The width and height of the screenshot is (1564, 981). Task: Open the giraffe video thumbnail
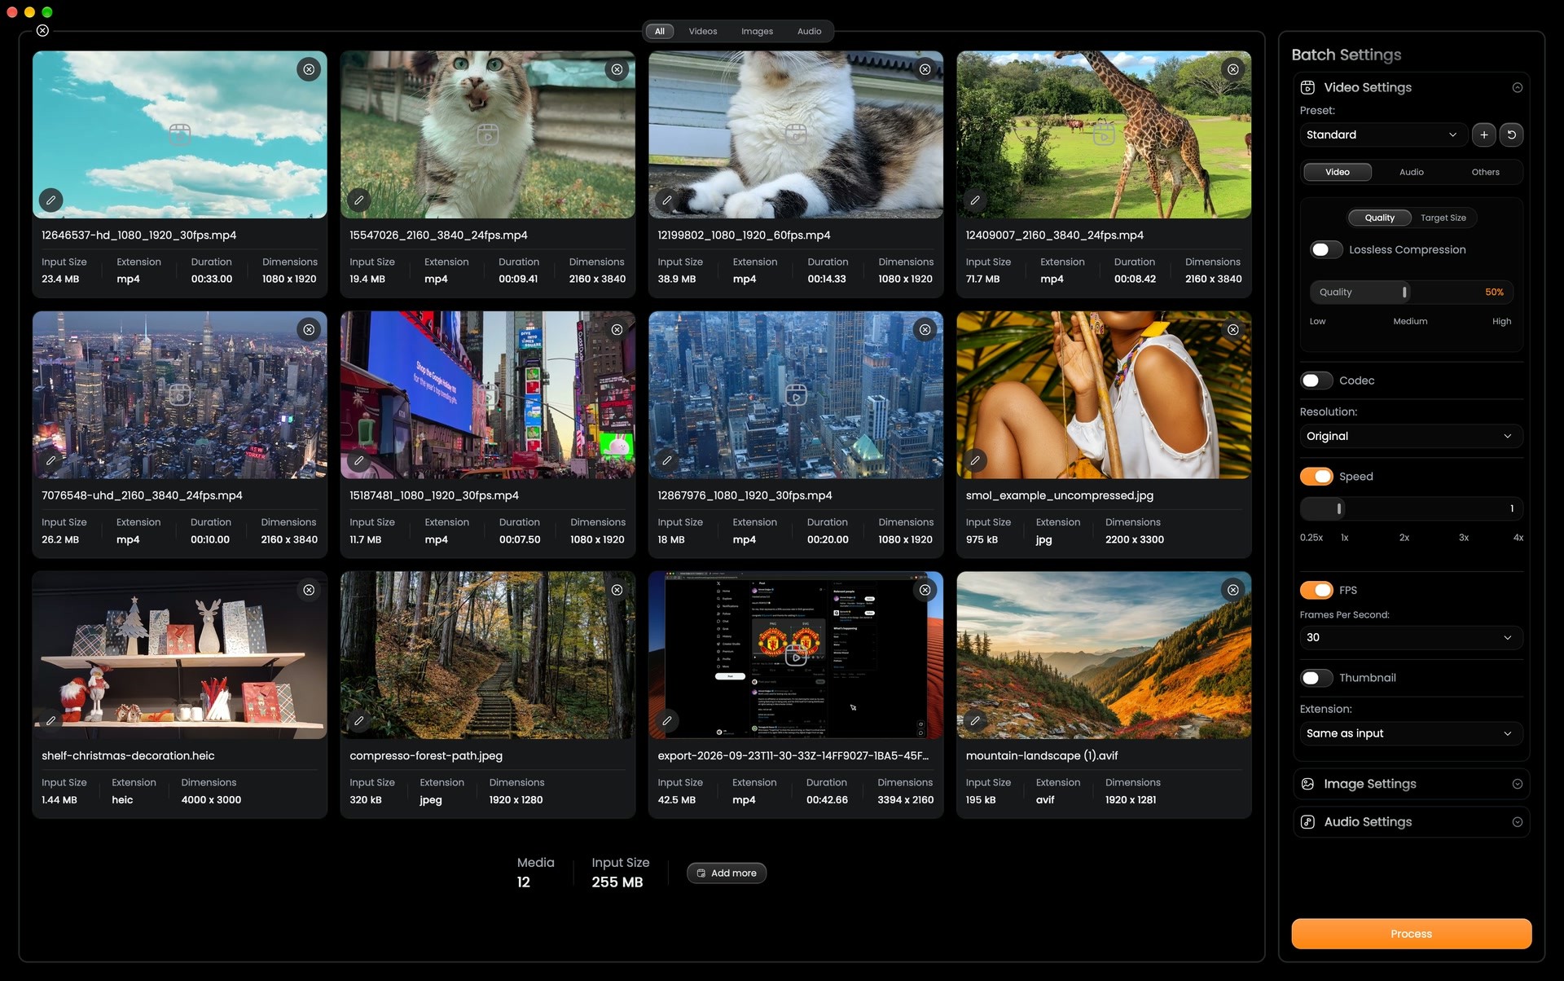[1104, 134]
